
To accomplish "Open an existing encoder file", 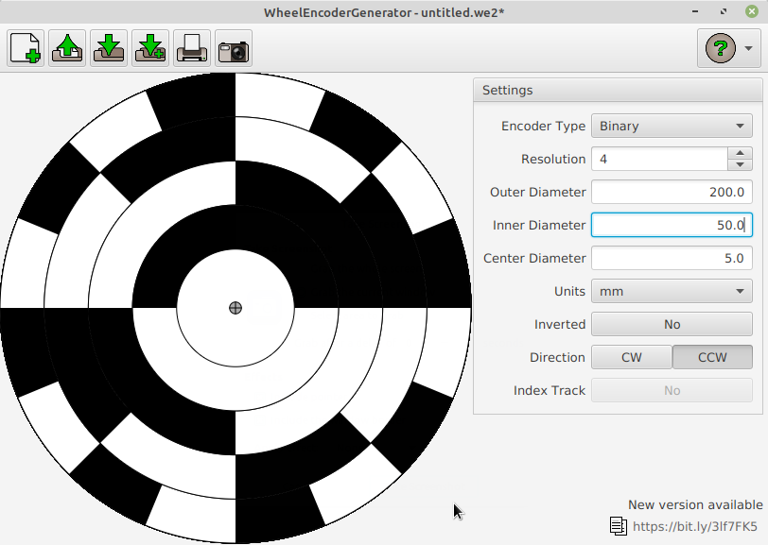I will tap(66, 47).
